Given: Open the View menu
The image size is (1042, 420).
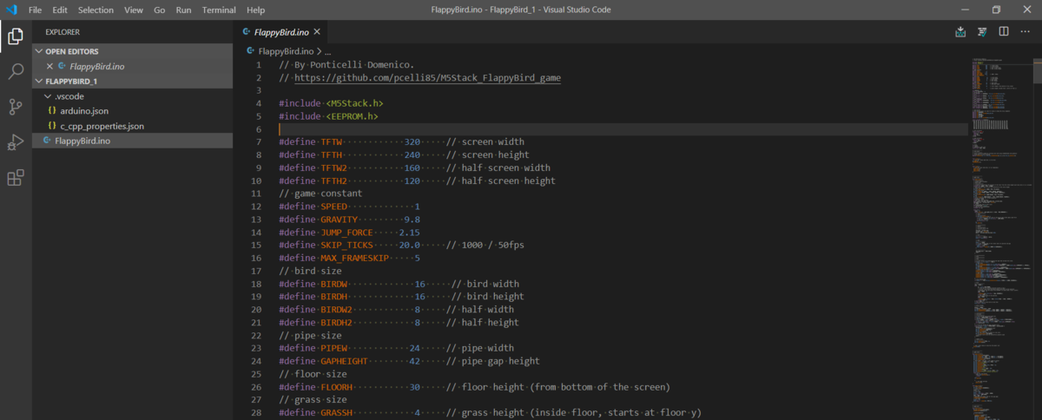Looking at the screenshot, I should tap(134, 10).
